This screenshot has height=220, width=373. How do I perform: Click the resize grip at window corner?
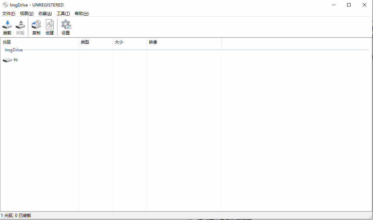pos(370,217)
